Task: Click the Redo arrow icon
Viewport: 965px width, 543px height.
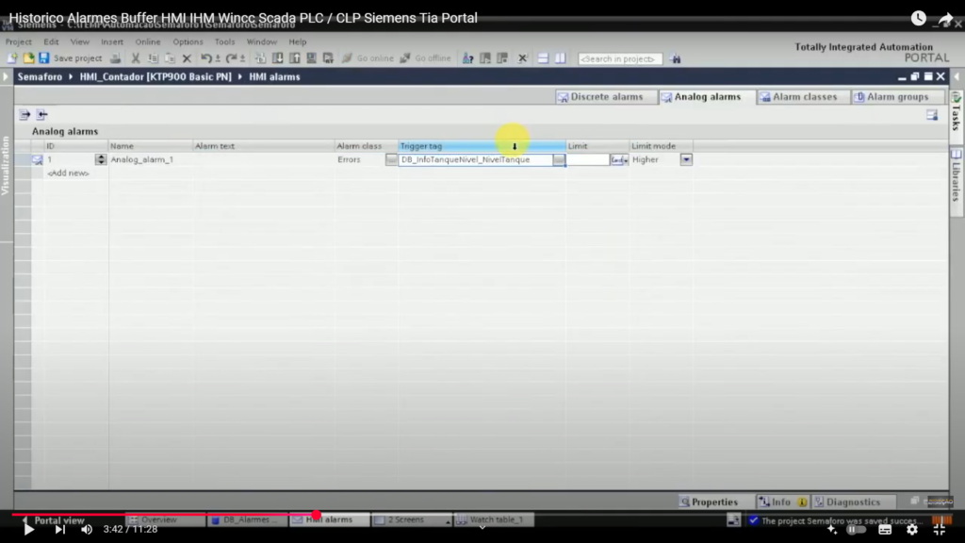Action: (232, 58)
